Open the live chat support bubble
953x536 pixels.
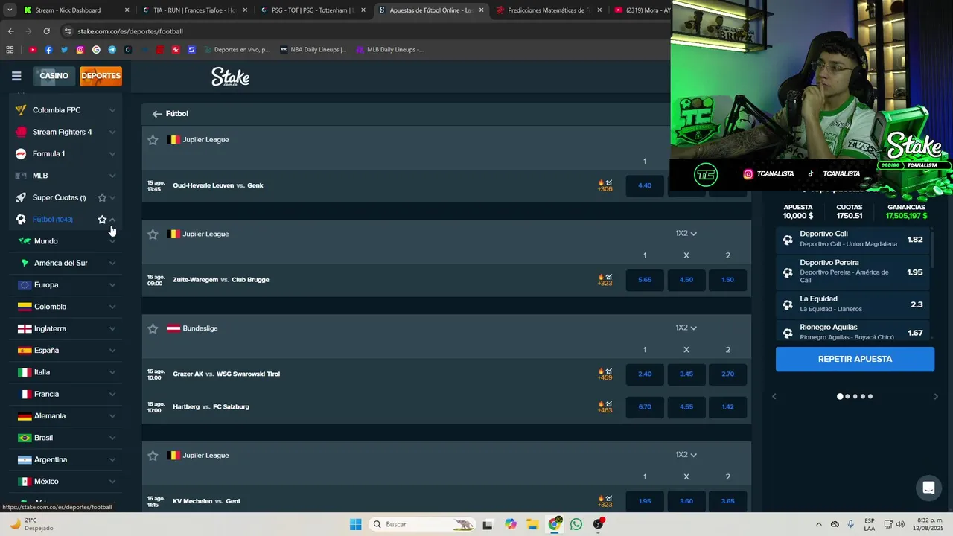tap(928, 488)
